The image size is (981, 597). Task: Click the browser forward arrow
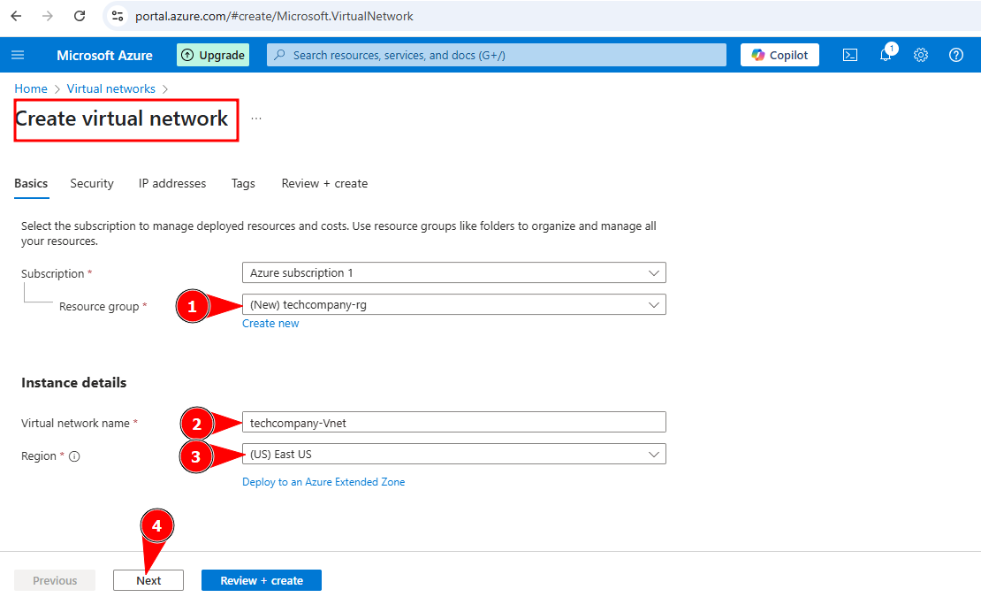tap(48, 16)
